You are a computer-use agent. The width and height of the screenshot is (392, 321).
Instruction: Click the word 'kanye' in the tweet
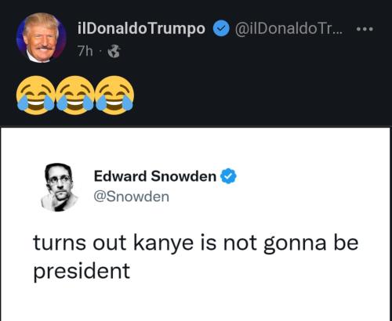tap(164, 243)
